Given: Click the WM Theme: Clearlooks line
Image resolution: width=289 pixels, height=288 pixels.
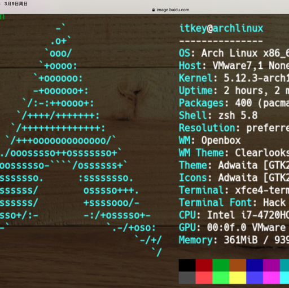Looking at the screenshot, I should 234,153.
